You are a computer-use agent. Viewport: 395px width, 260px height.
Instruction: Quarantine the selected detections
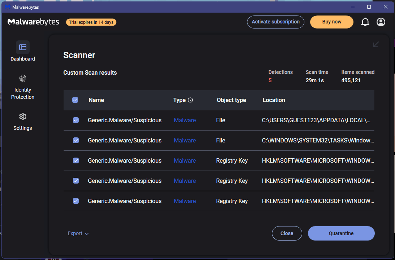(x=341, y=233)
